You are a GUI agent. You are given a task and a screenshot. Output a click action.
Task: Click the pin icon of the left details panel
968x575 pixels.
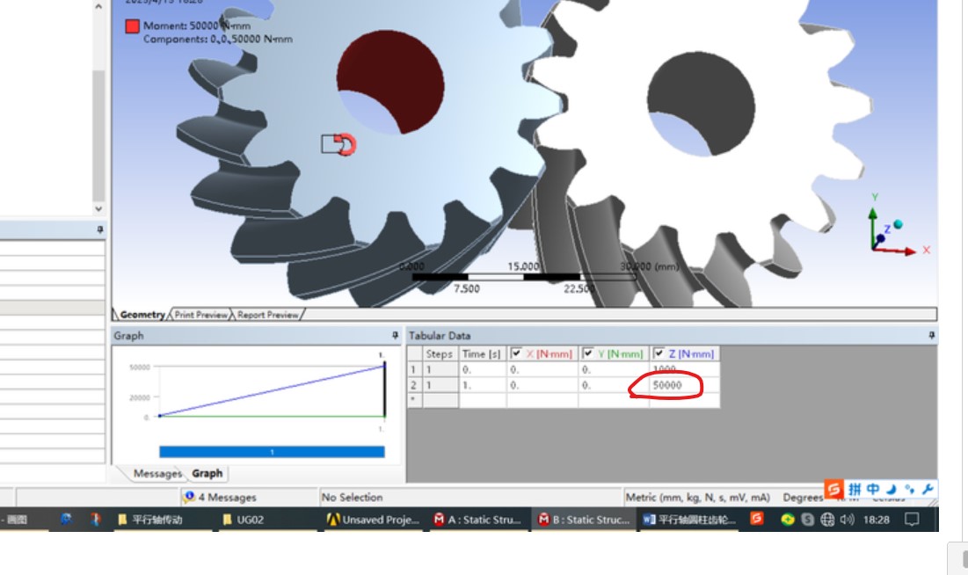point(99,229)
